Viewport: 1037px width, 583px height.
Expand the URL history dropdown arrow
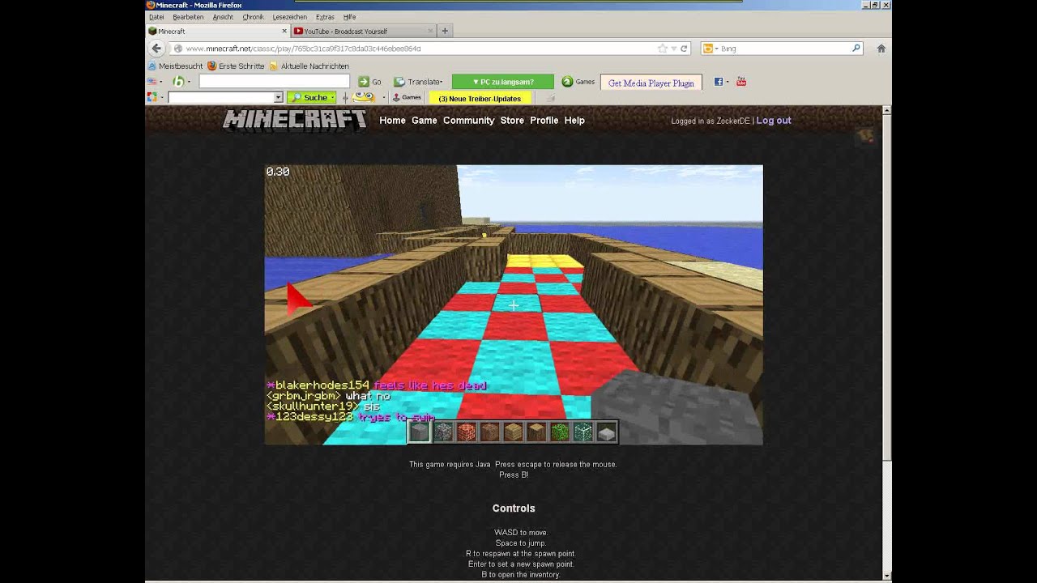click(673, 49)
